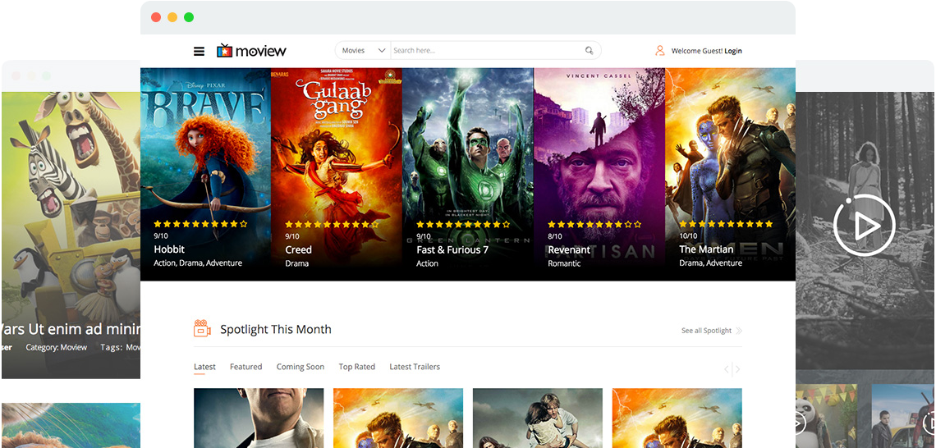936x448 pixels.
Task: Click the Spotlight This Month heading
Action: 276,329
